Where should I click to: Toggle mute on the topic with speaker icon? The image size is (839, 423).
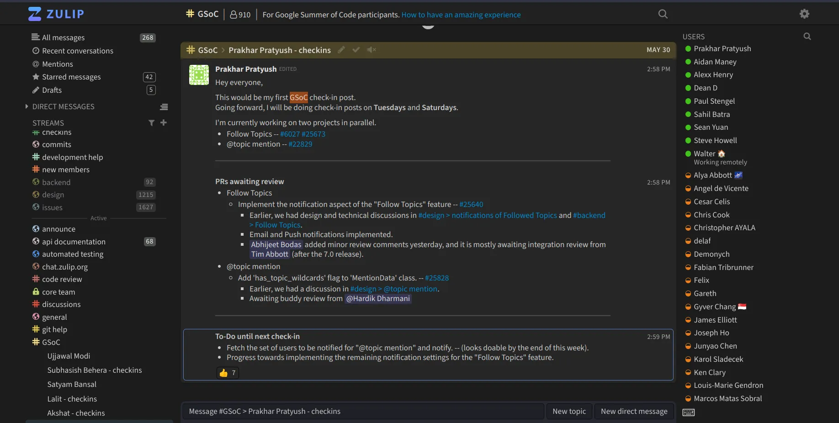point(372,50)
